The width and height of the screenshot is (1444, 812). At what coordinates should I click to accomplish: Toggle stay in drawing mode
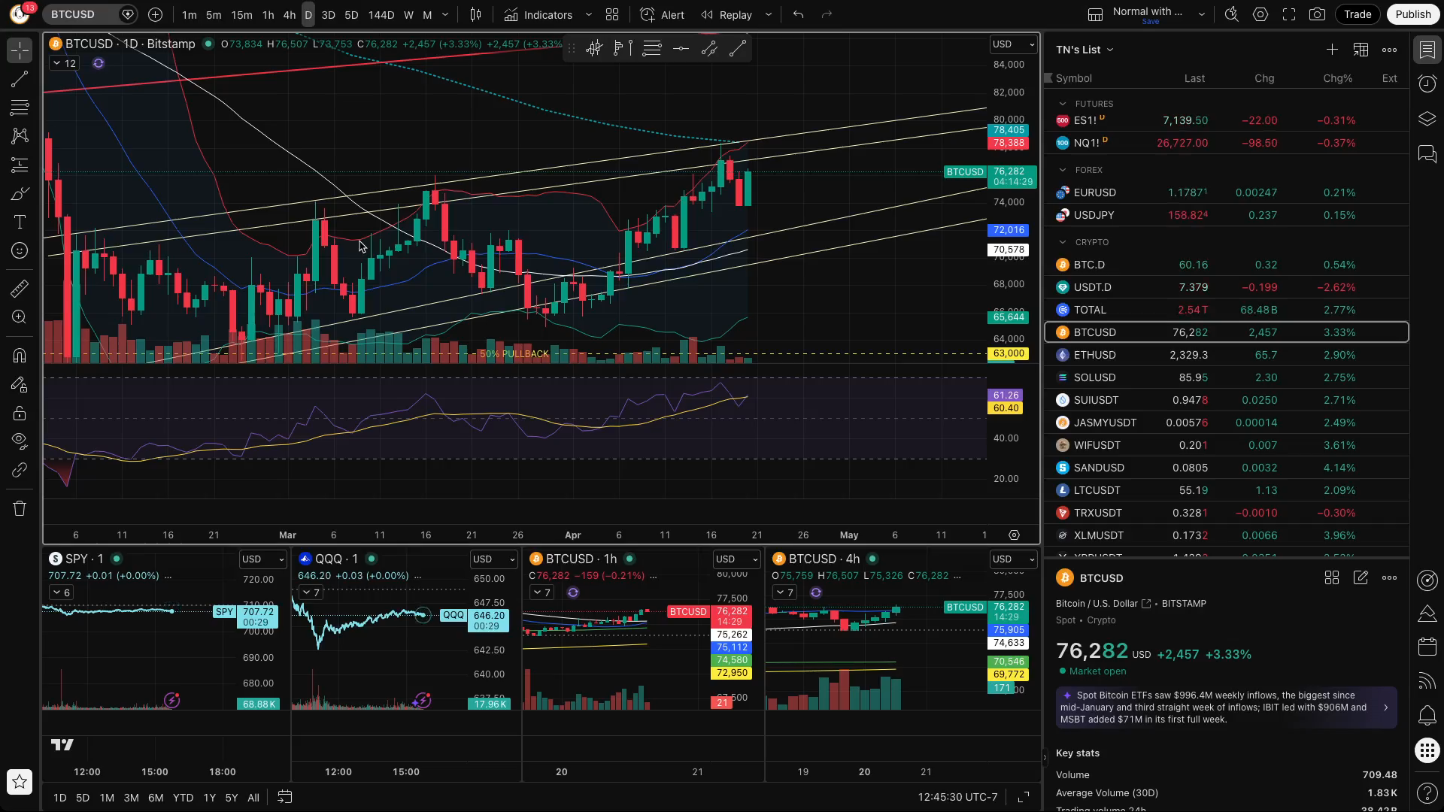pyautogui.click(x=20, y=384)
